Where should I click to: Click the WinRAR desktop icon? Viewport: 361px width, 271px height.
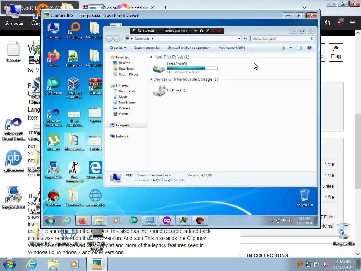[x=95, y=86]
